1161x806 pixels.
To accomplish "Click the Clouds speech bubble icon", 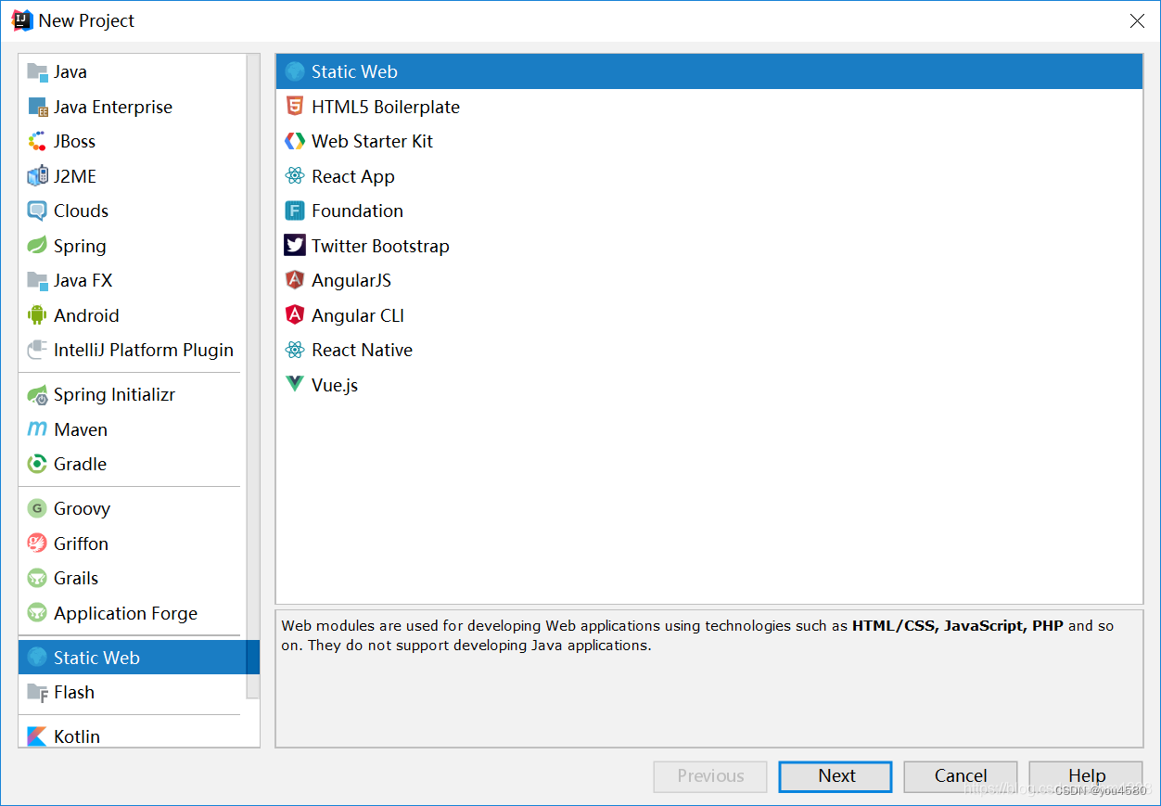I will click(37, 211).
